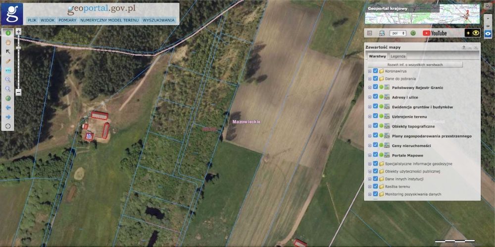The width and height of the screenshot is (495, 247).
Task: Open the YouTube channel link
Action: point(435,33)
